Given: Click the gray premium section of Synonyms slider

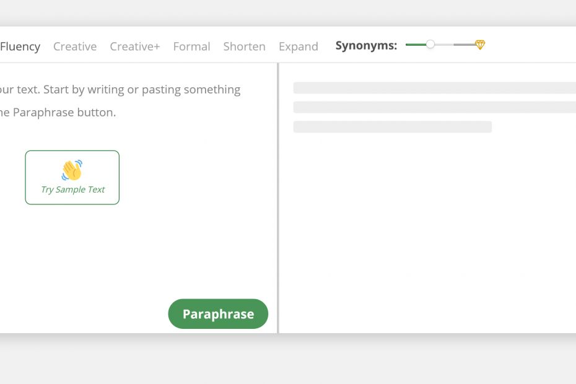Looking at the screenshot, I should (465, 45).
